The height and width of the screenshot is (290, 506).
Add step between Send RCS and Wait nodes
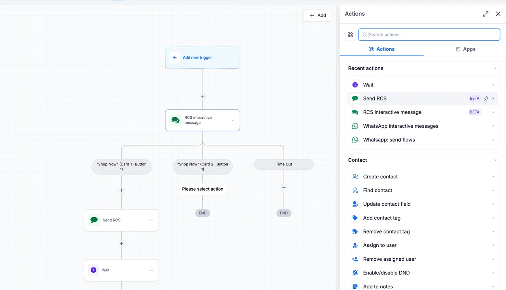click(x=121, y=243)
